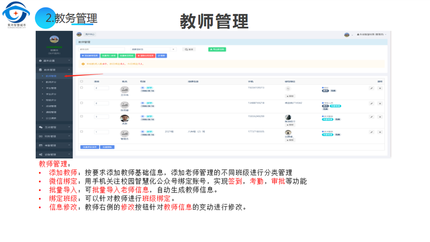Viewport: 430px width, 242px height.
Task: Click the WeChat avatar in the 15936249299 row
Action: click(288, 117)
